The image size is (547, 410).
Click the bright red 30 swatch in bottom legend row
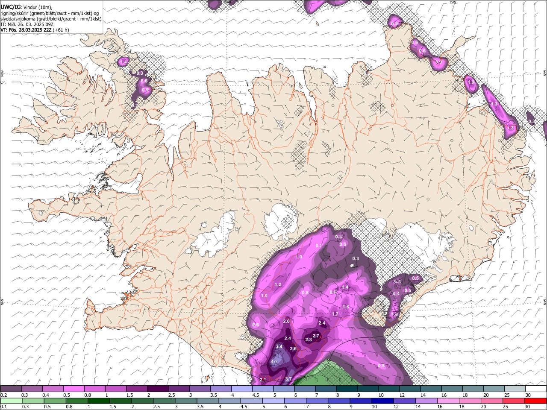tap(535, 401)
